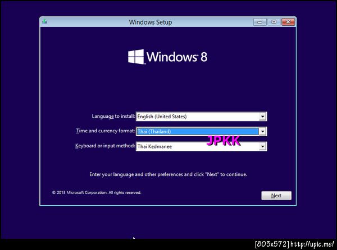Select the English (United States) language field
The image size is (337, 250).
coord(202,117)
